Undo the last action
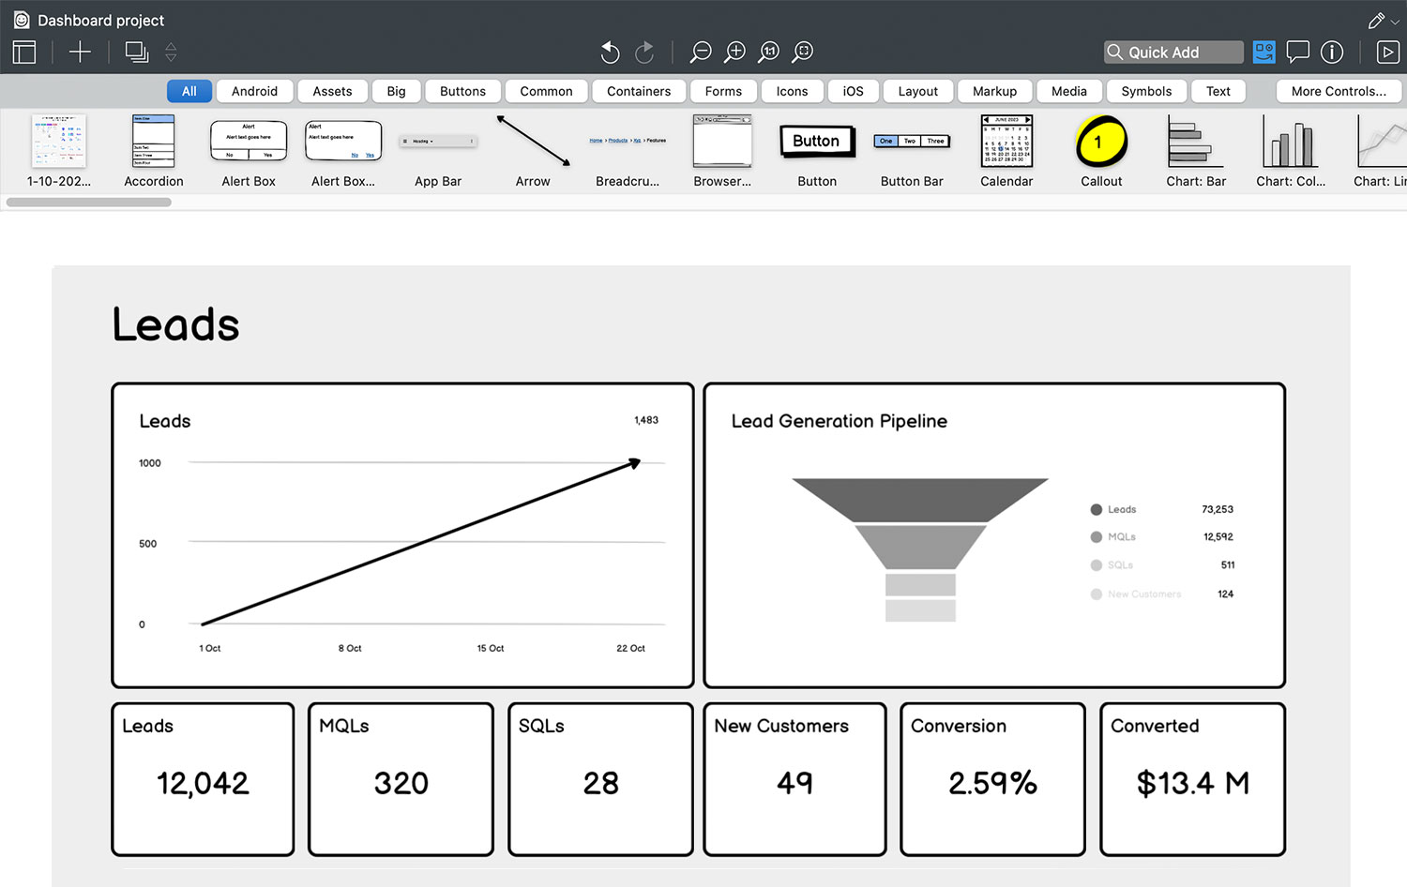This screenshot has height=887, width=1407. tap(610, 52)
